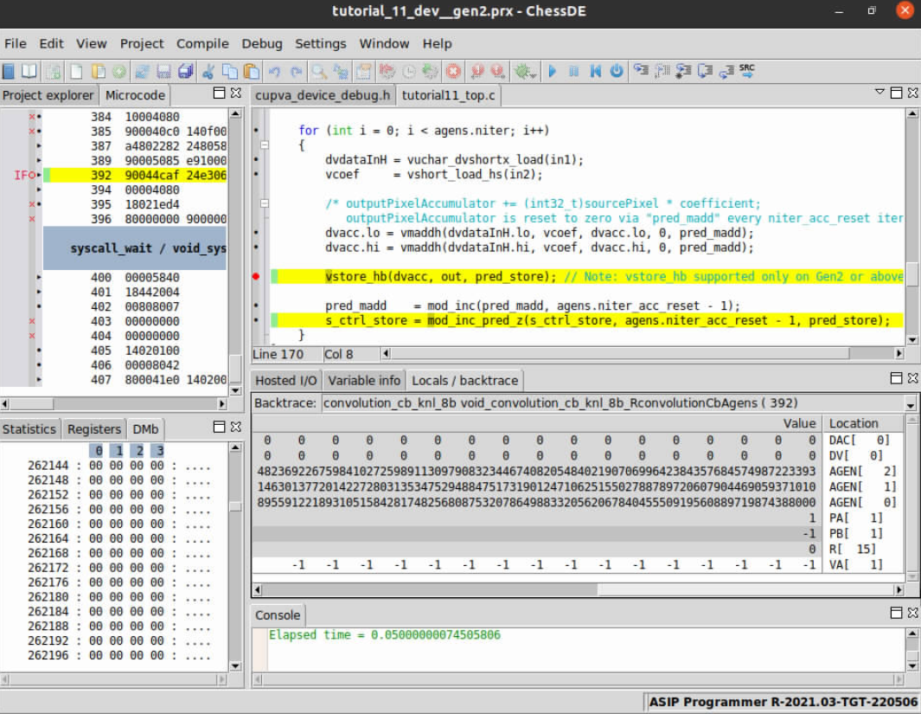Click the scissors Cut icon
The height and width of the screenshot is (714, 921).
point(208,71)
